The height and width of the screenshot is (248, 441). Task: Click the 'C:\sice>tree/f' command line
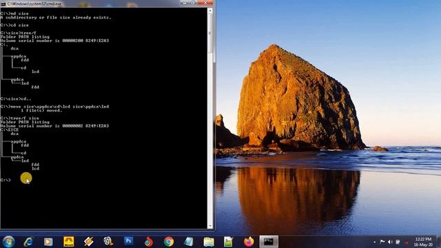pyautogui.click(x=19, y=33)
